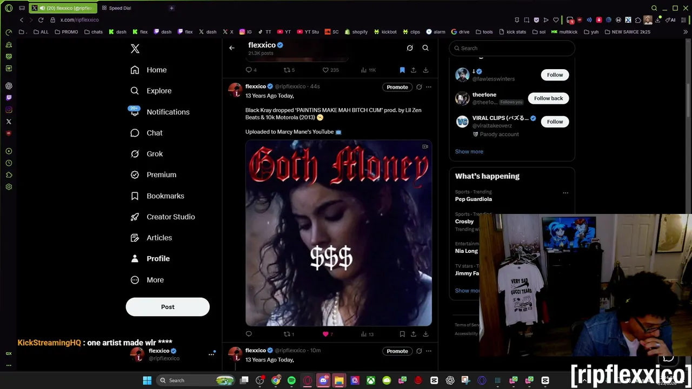
Task: Open the three-dot menu on 44s post
Action: click(x=429, y=87)
